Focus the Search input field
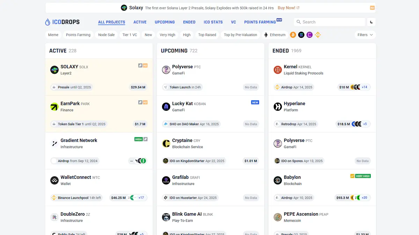Image resolution: width=419 pixels, height=235 pixels. 330,22
